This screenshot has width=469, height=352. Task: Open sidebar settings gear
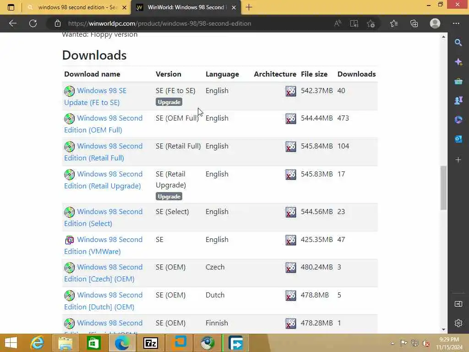coord(458,323)
